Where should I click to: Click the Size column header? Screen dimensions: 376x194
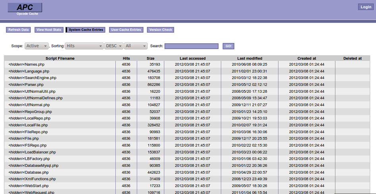[x=151, y=58]
